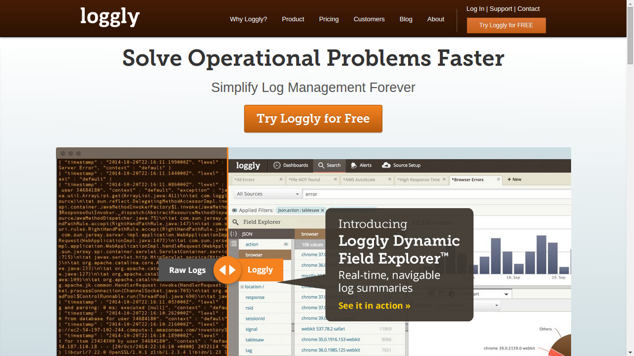Switch to the Browser Errors tab
Screen dimensions: 634x356
475,180
